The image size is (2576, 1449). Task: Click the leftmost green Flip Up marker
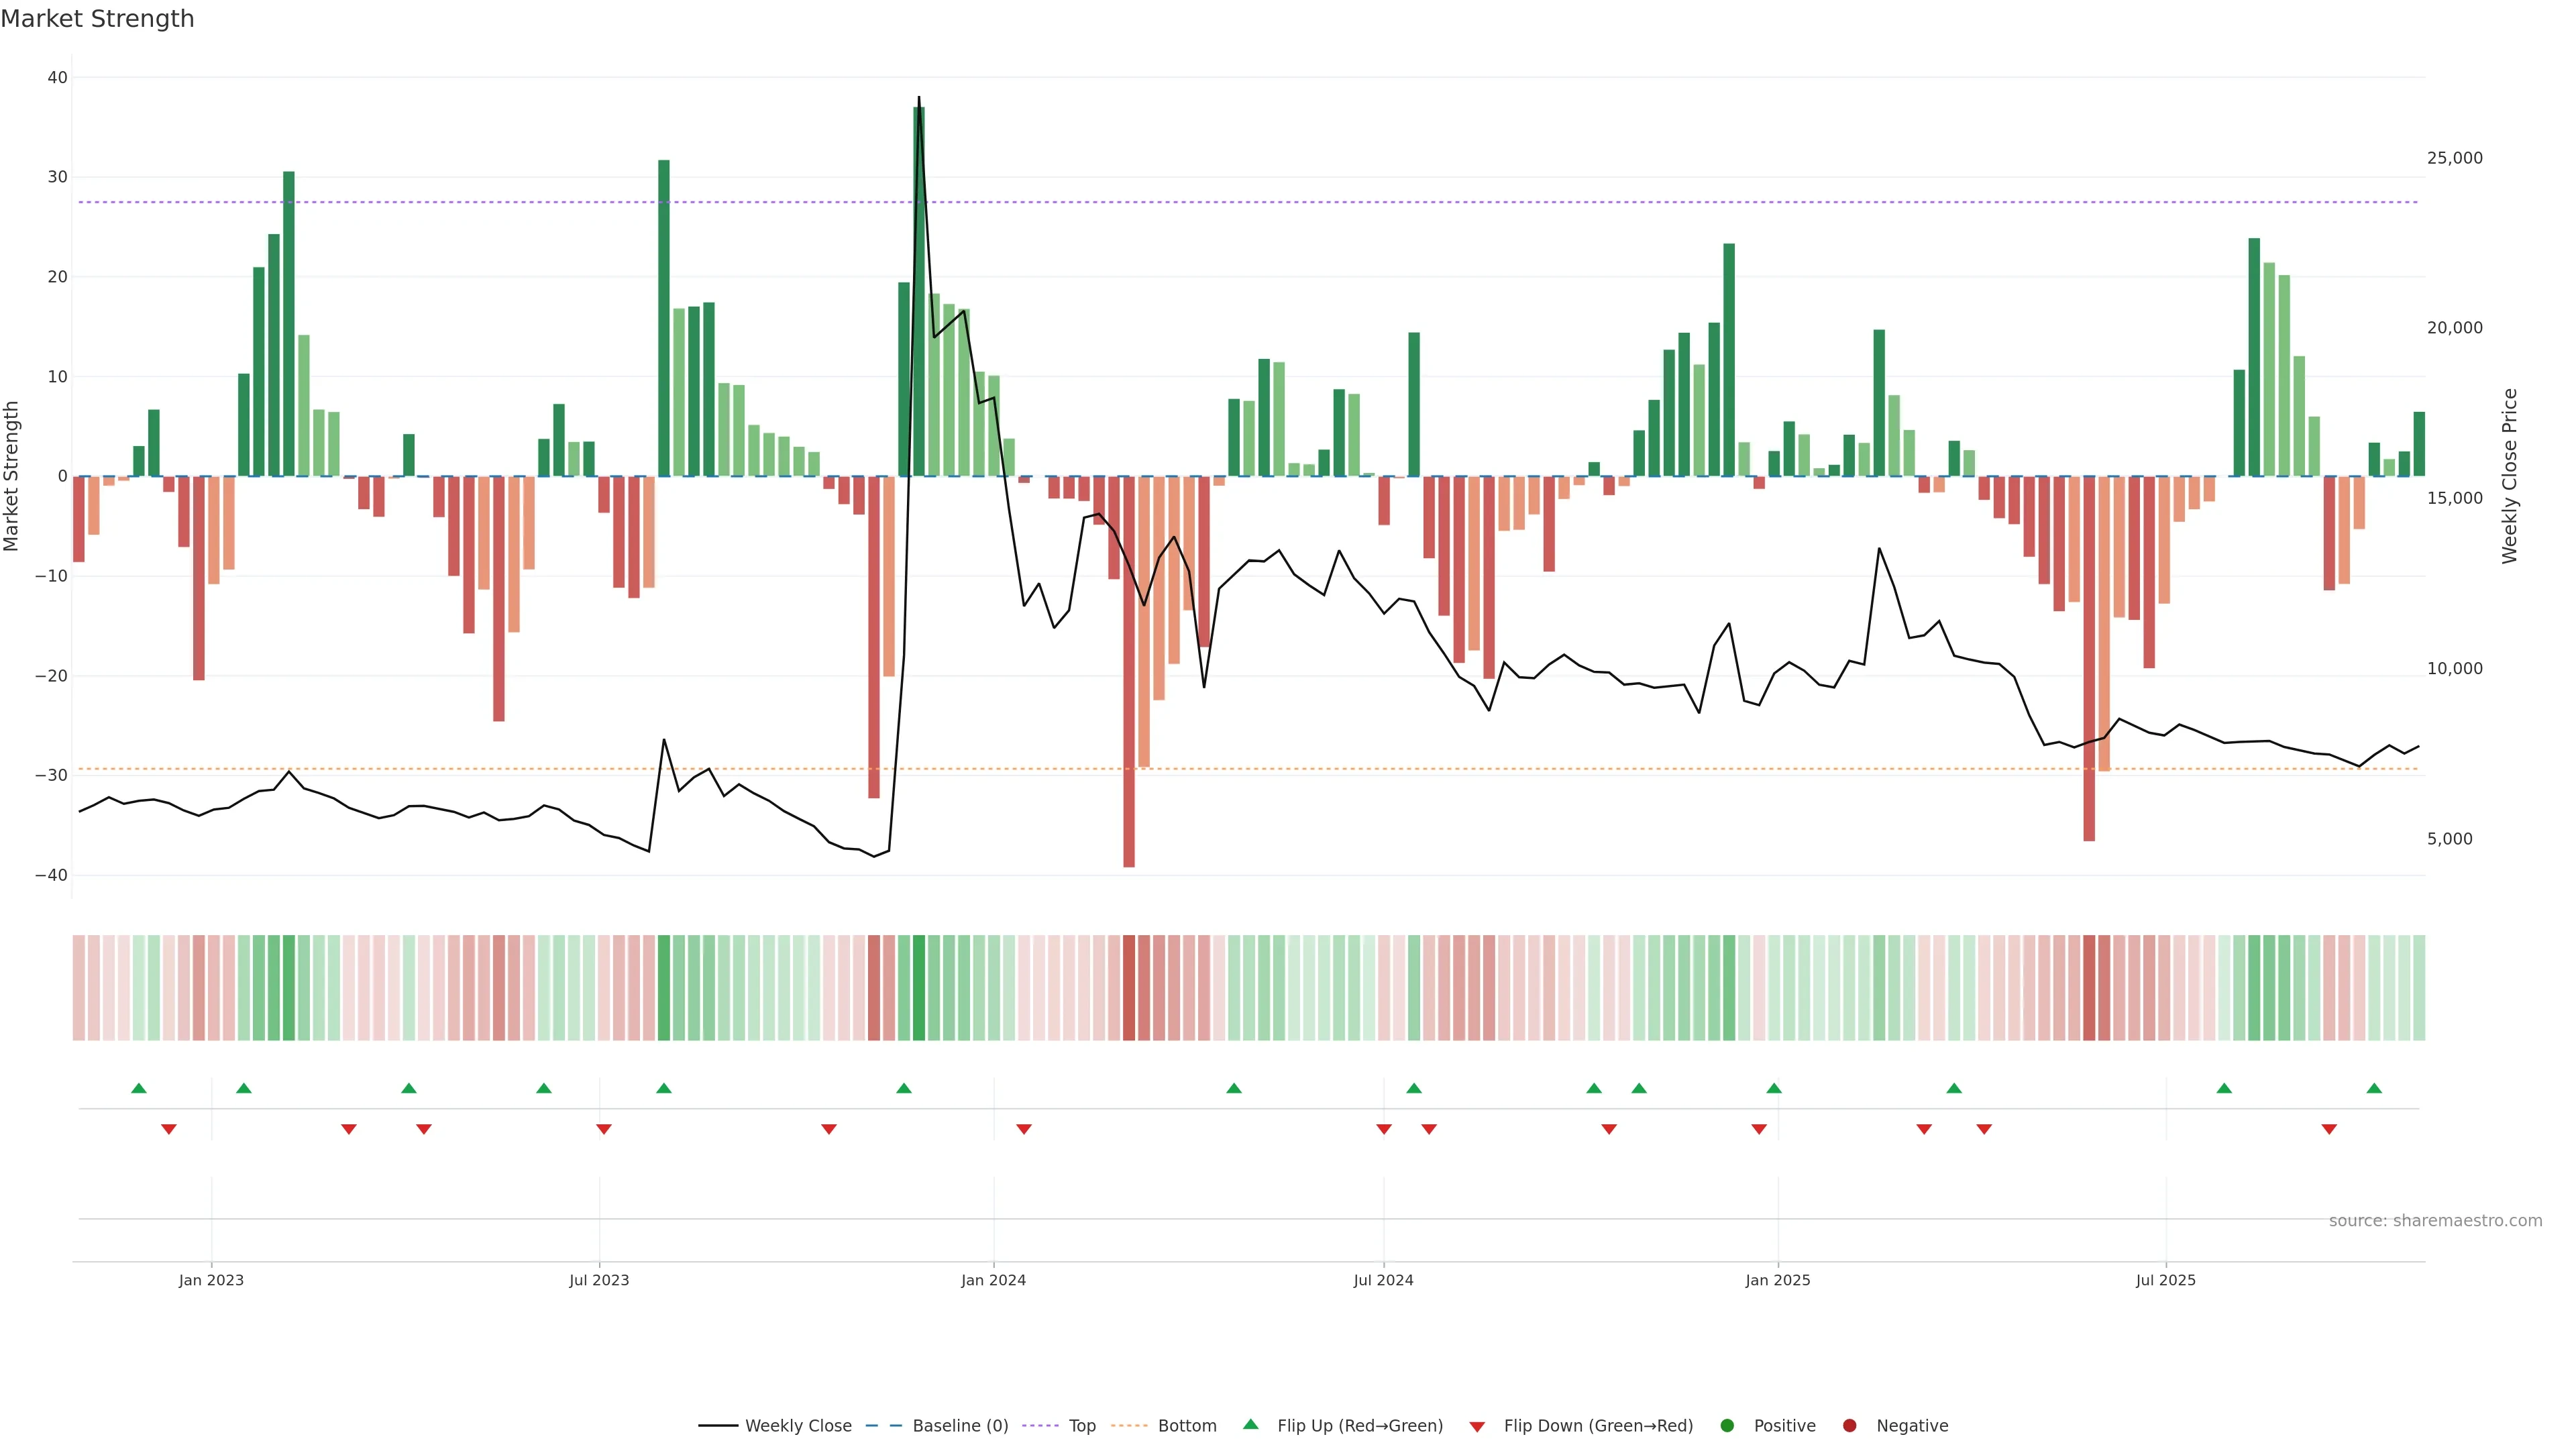(x=139, y=1088)
